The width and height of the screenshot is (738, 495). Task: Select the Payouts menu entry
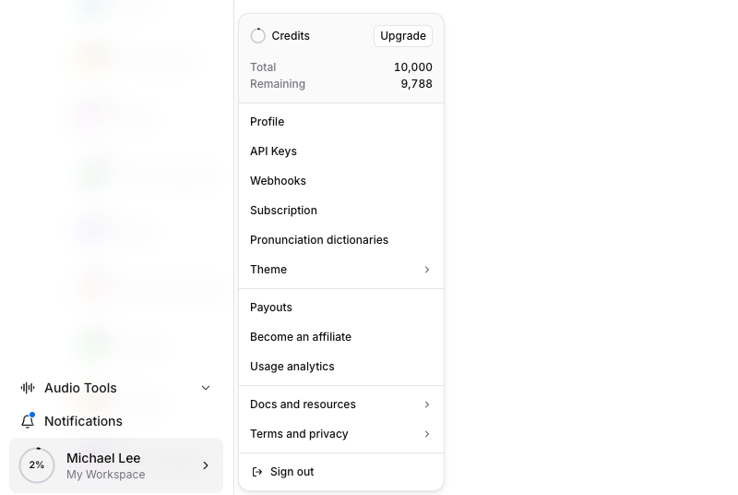[x=341, y=308]
